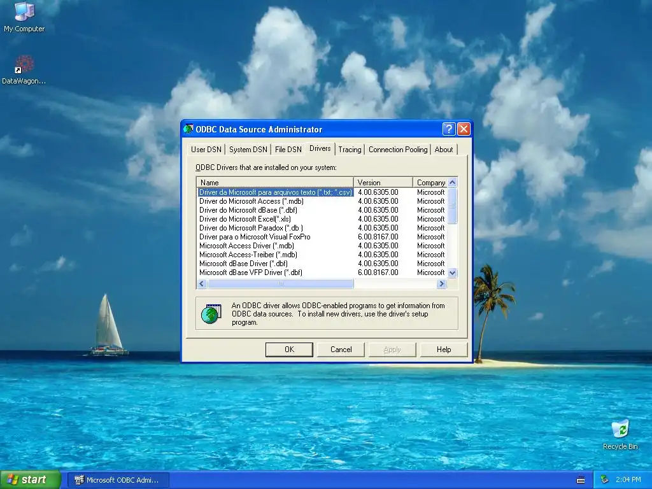Screen dimensions: 652x489
Task: Click the greyed-out Apply button
Action: coord(392,350)
